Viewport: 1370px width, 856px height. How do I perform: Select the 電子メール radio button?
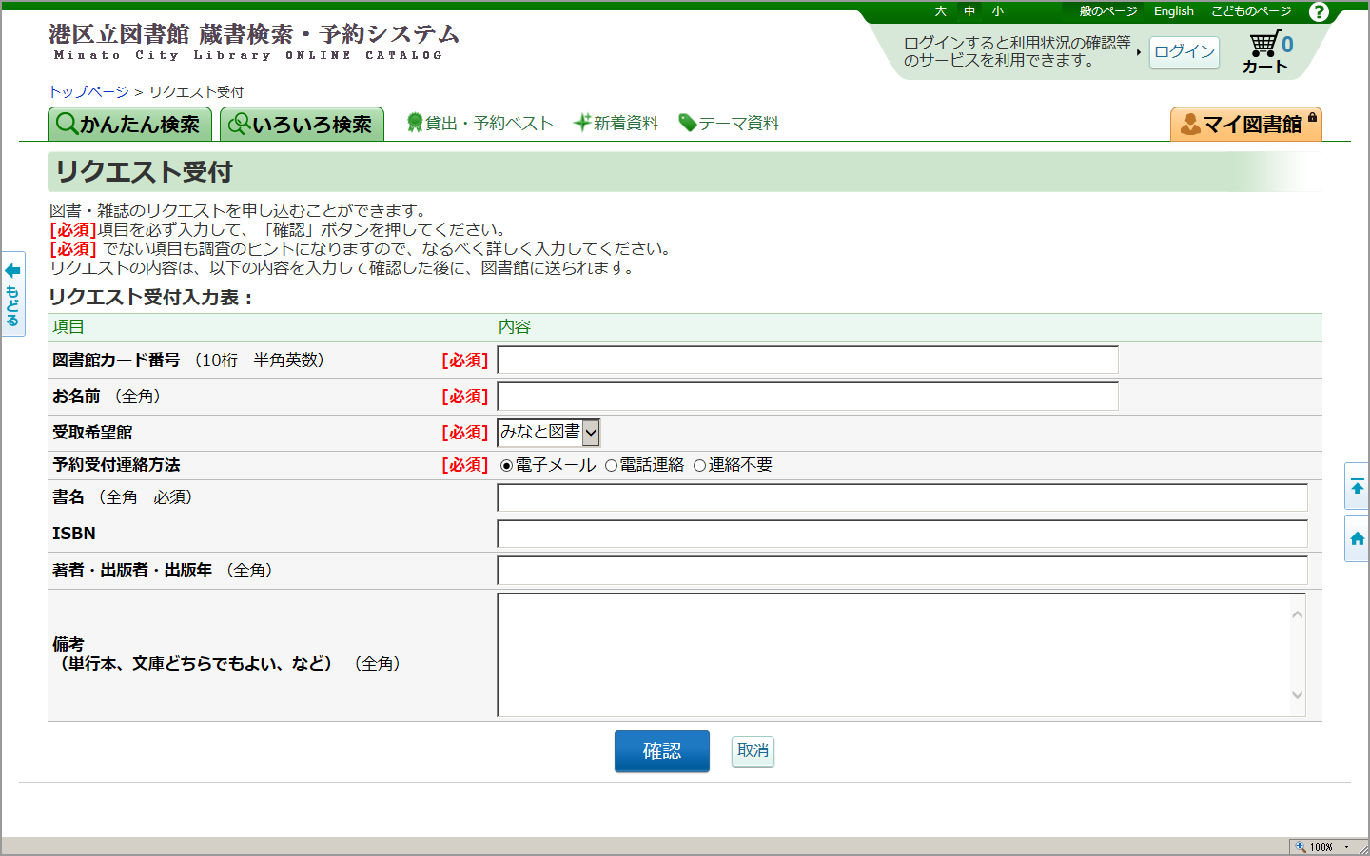pyautogui.click(x=506, y=465)
